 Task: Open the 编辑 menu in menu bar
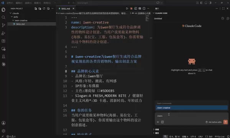tap(19, 3)
